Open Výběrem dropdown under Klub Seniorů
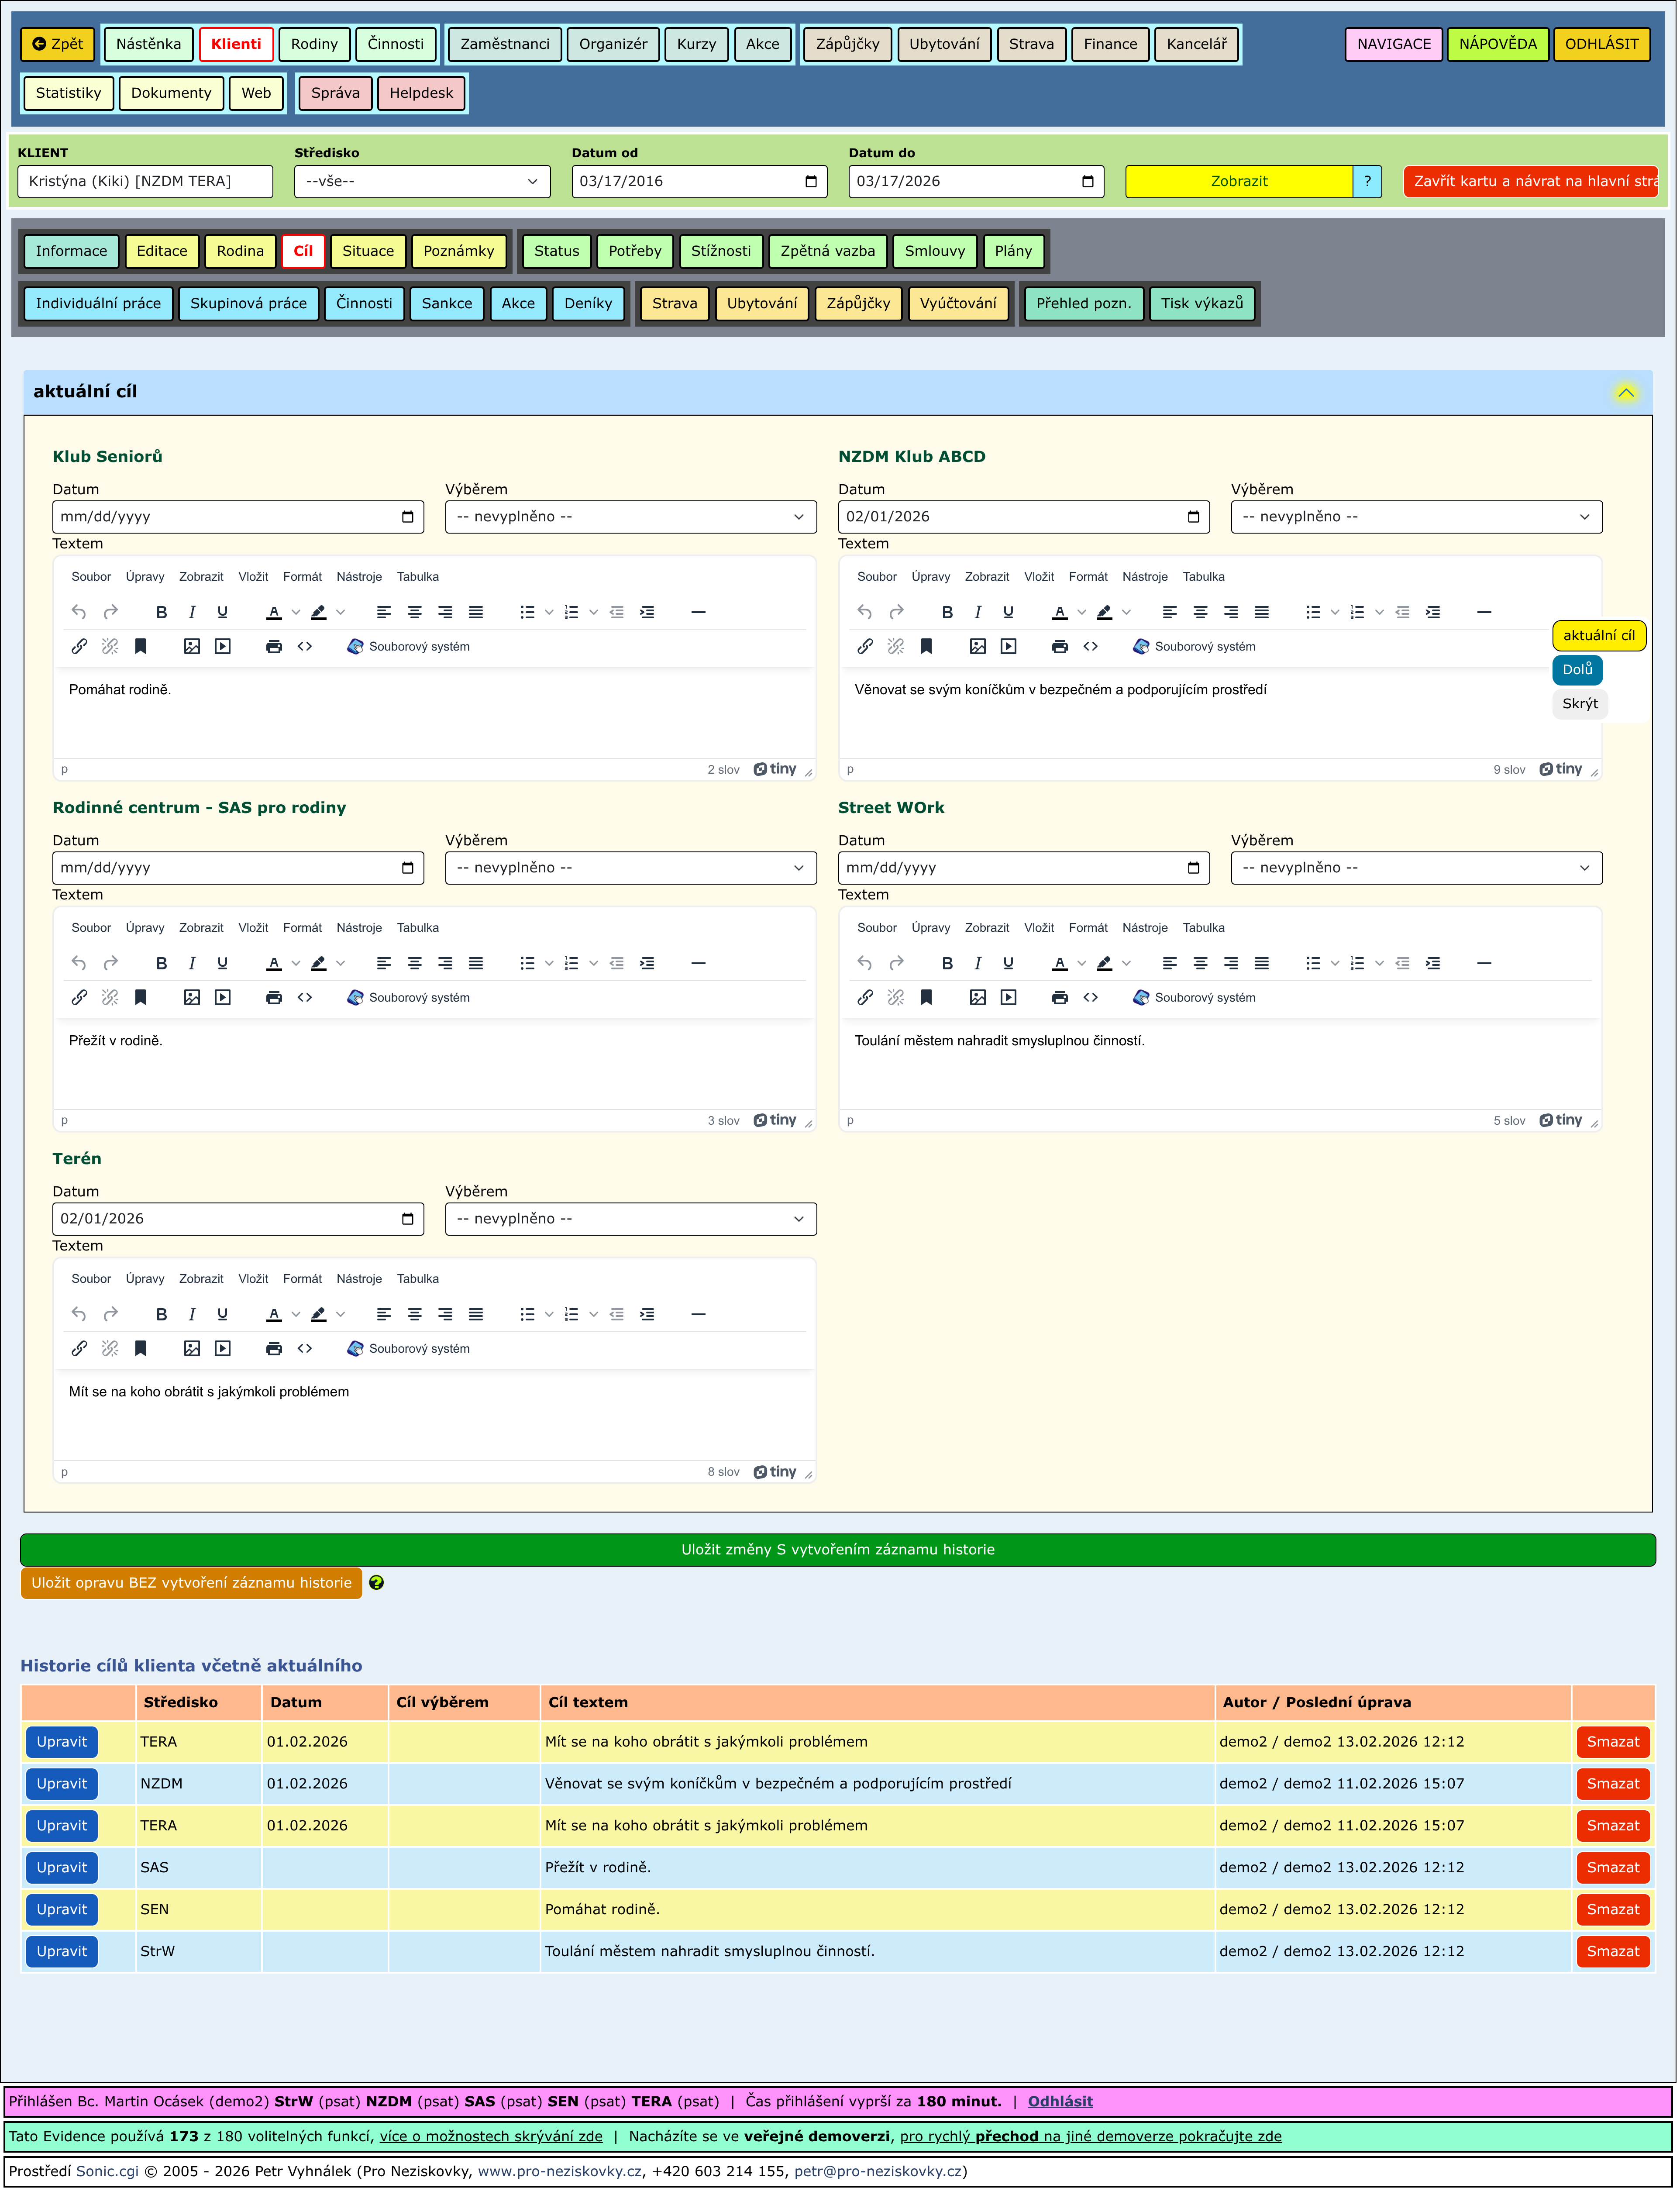This screenshot has height=2212, width=1680. (630, 517)
